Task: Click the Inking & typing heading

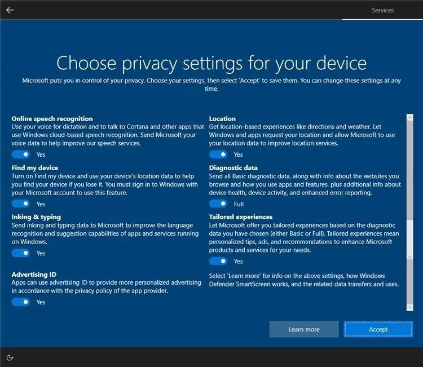Action: point(36,217)
